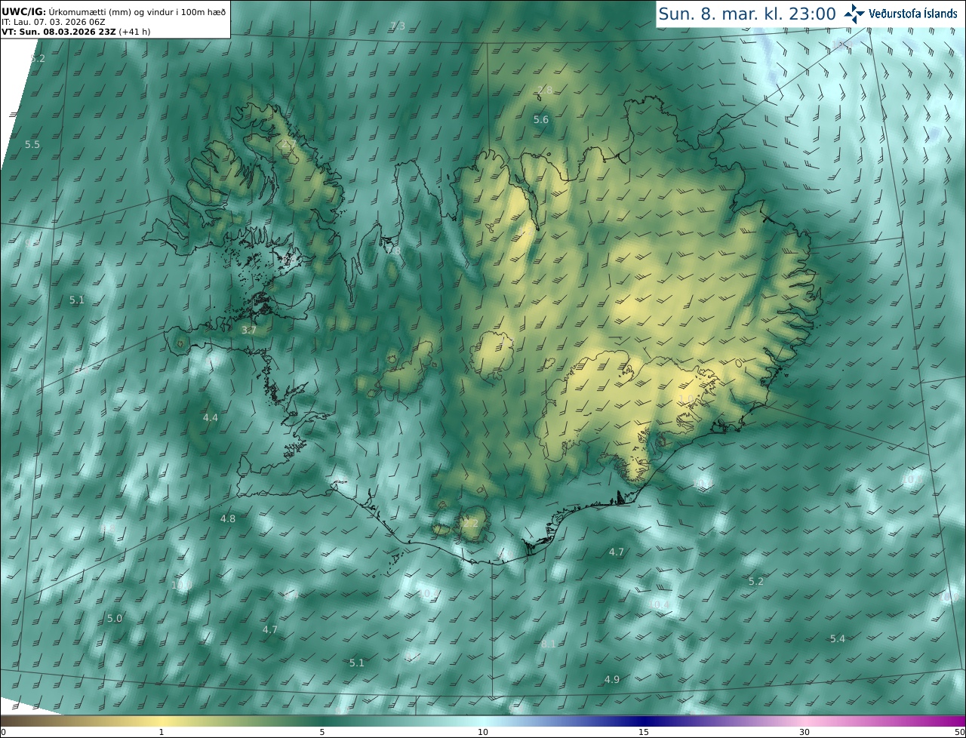Click the 4.8 value on the map
Viewport: 966px width, 738px height.
pyautogui.click(x=228, y=519)
